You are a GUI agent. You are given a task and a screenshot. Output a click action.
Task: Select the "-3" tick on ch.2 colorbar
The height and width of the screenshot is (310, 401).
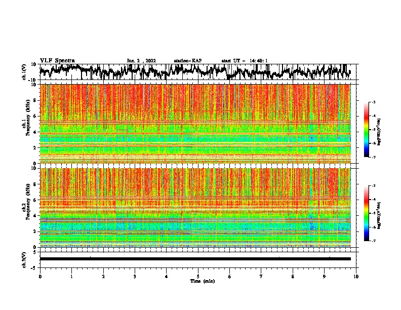coord(374,186)
